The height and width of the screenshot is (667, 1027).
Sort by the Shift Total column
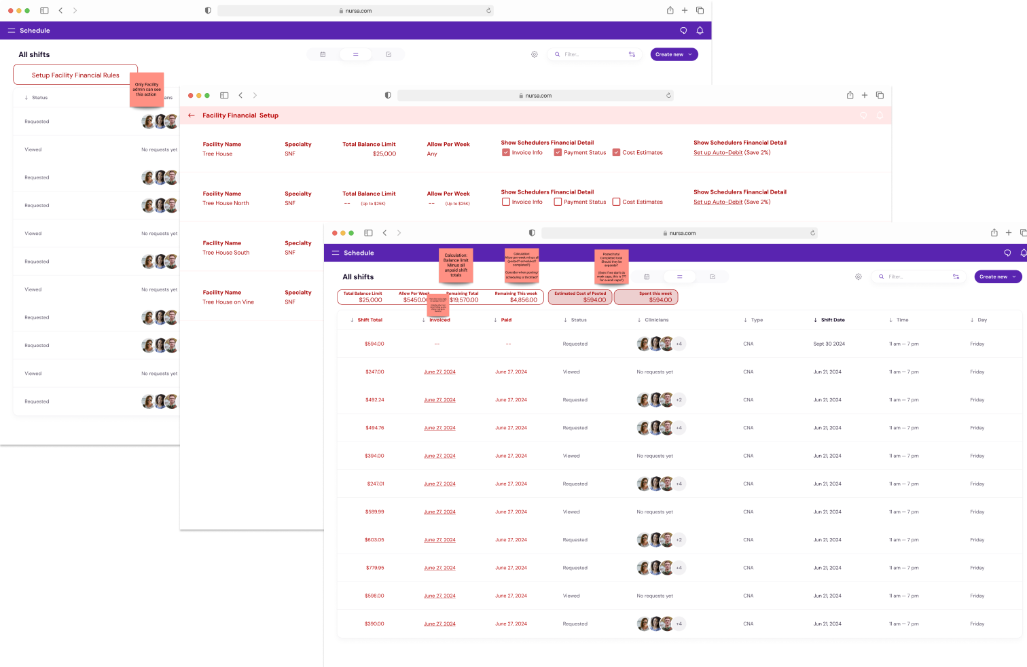pyautogui.click(x=370, y=320)
